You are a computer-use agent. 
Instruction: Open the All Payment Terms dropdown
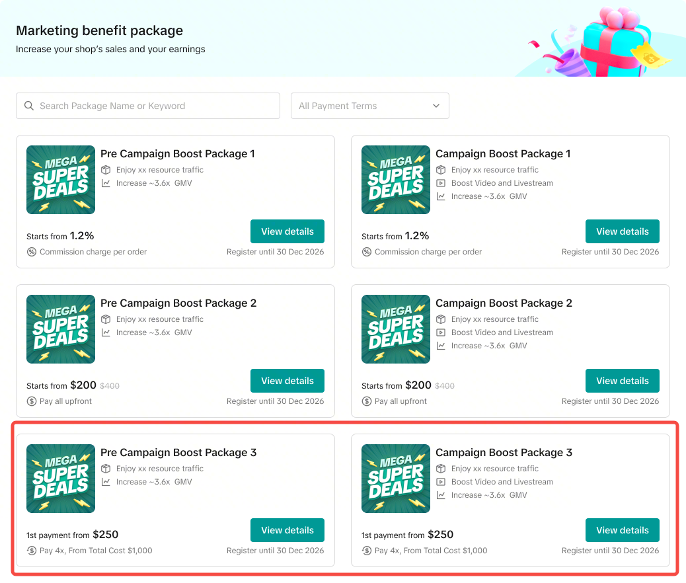(x=369, y=106)
